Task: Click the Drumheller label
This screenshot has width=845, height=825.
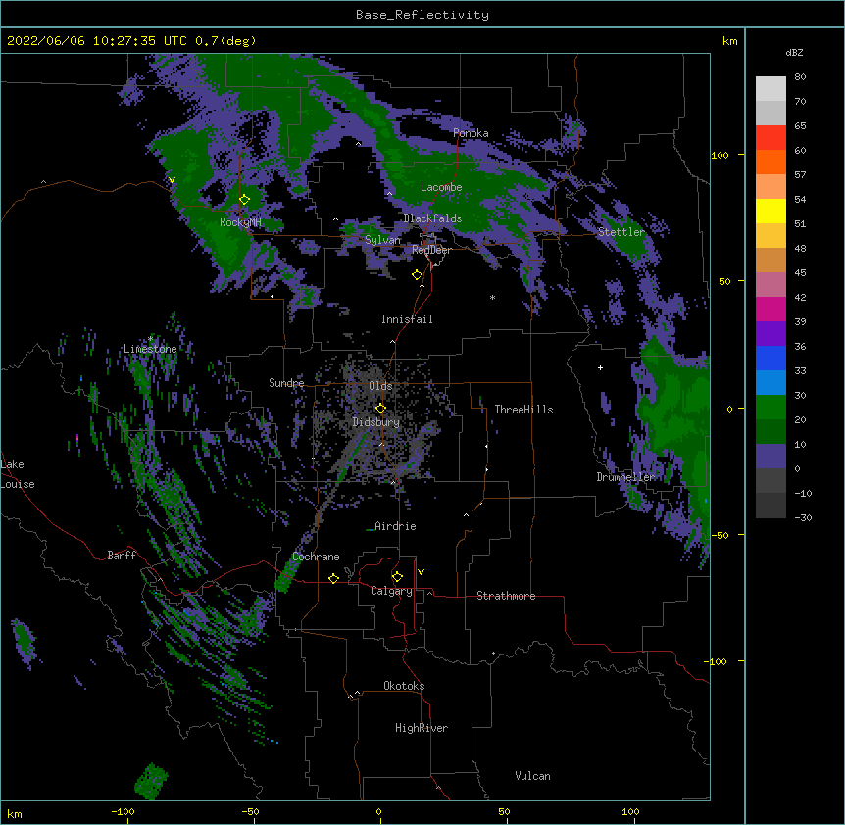Action: point(625,477)
